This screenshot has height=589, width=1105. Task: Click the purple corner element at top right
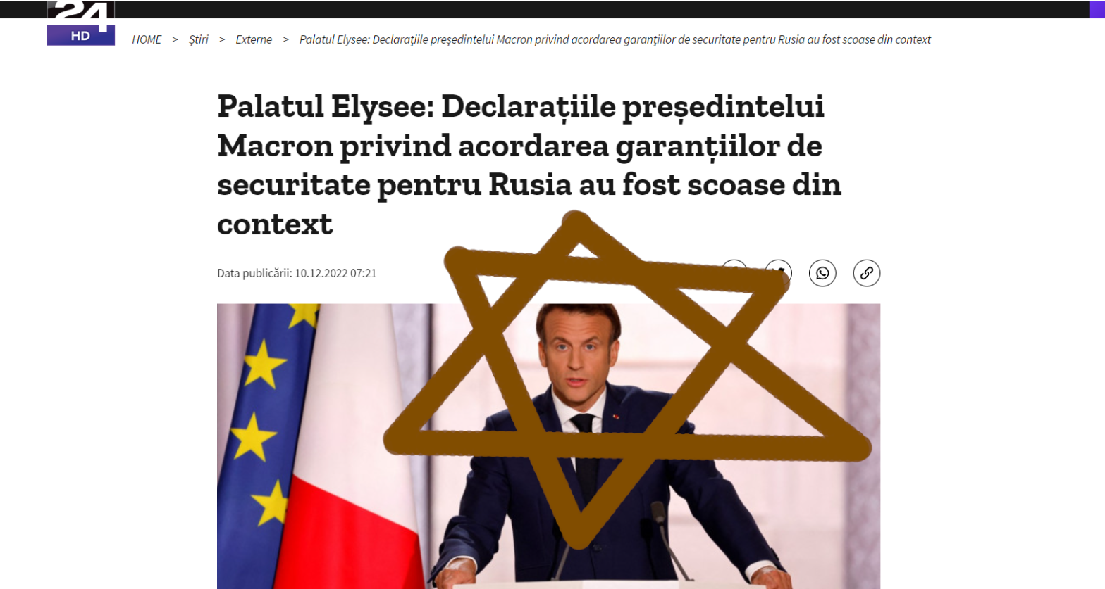click(1097, 9)
